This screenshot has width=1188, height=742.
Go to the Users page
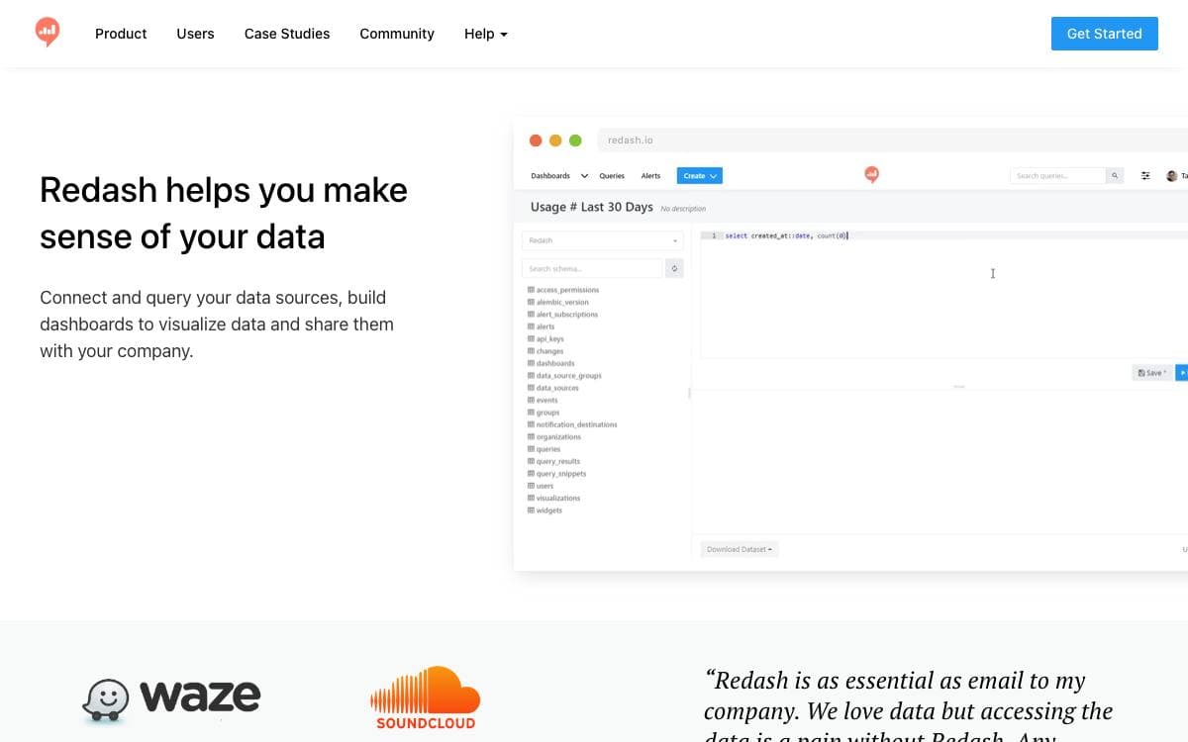pyautogui.click(x=195, y=34)
